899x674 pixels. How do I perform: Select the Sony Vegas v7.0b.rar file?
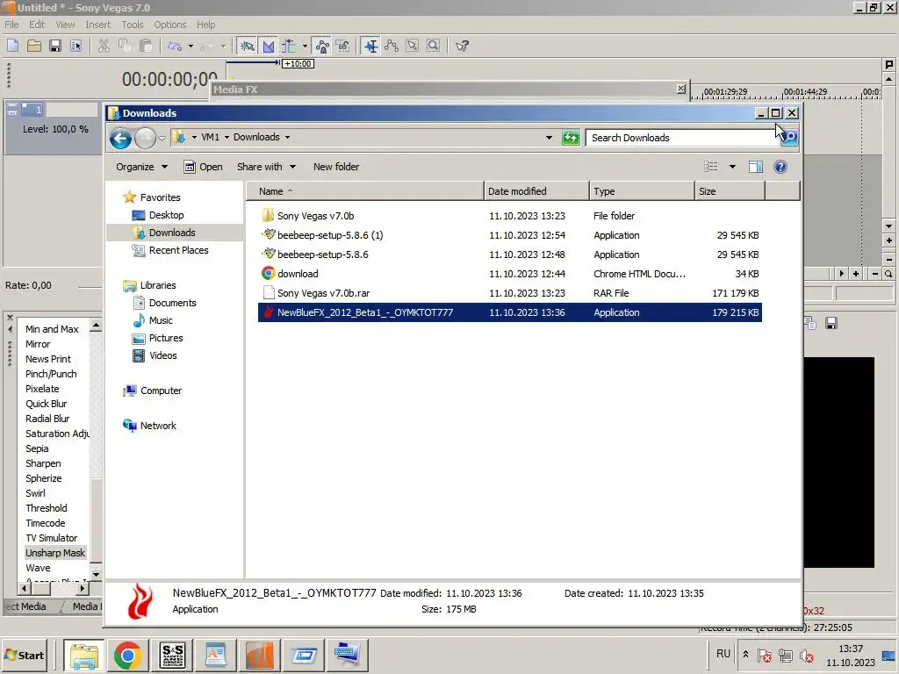click(x=510, y=293)
